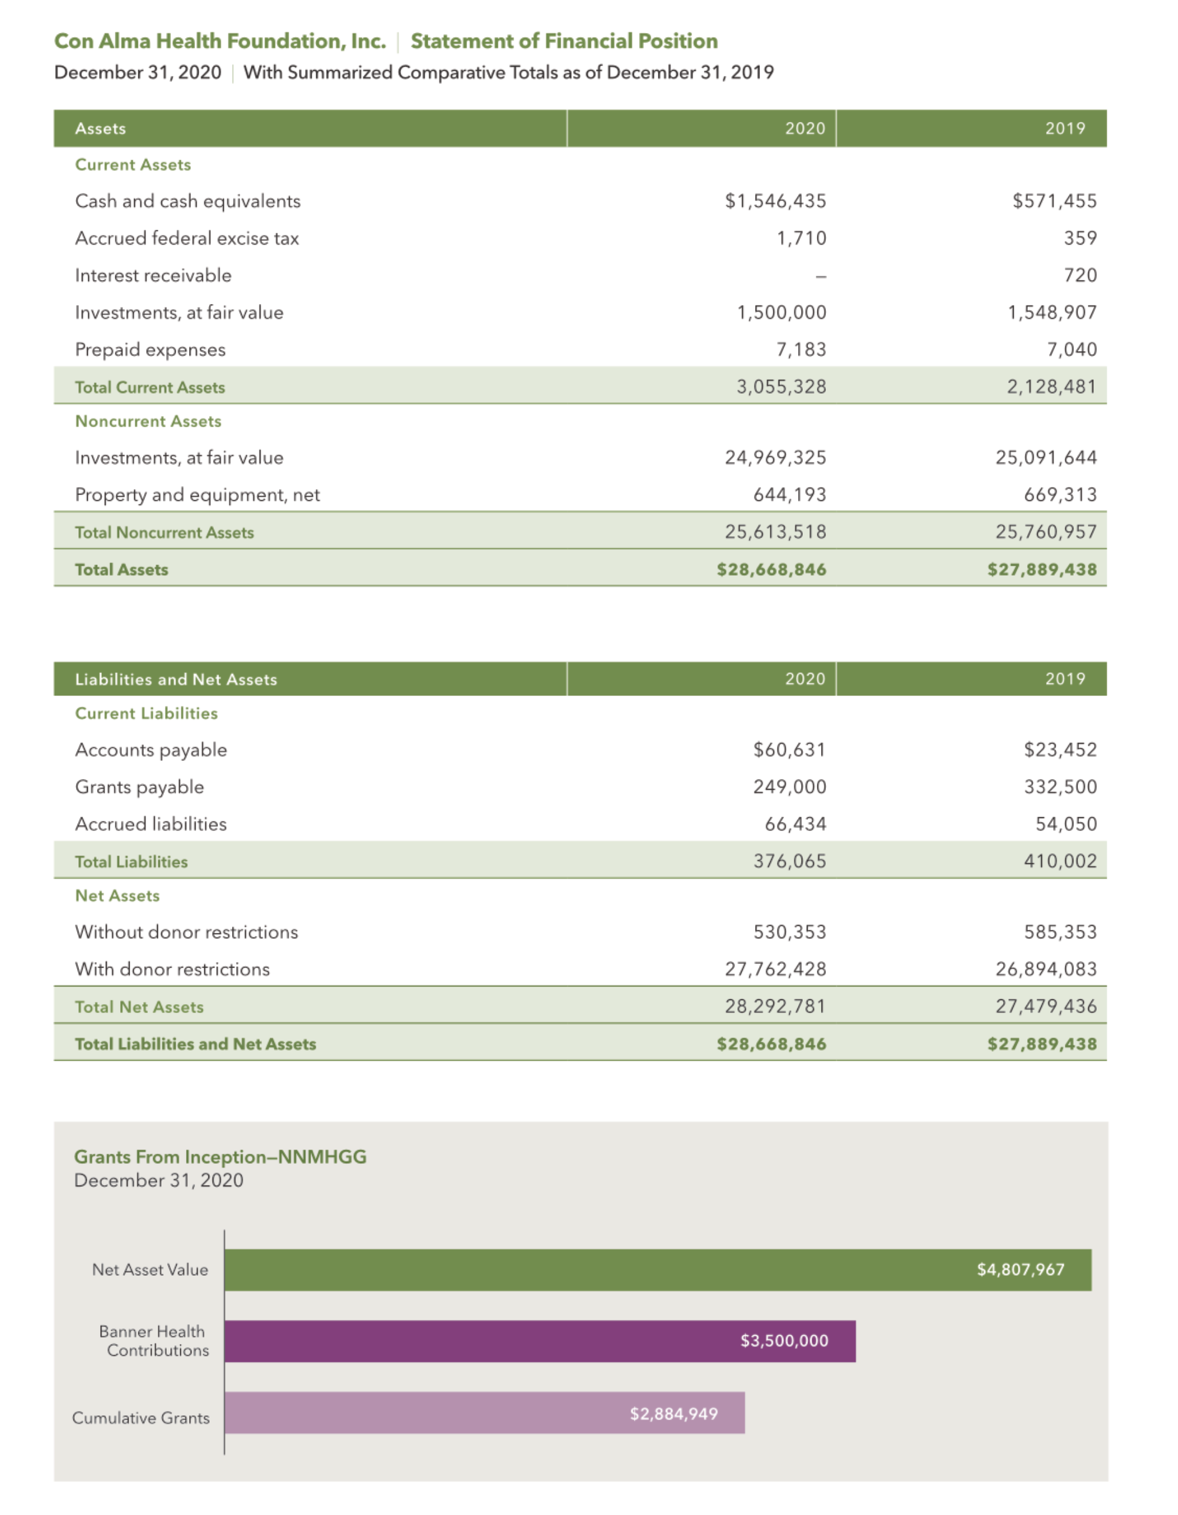Click the Con Alma Health Foundation title

click(220, 42)
